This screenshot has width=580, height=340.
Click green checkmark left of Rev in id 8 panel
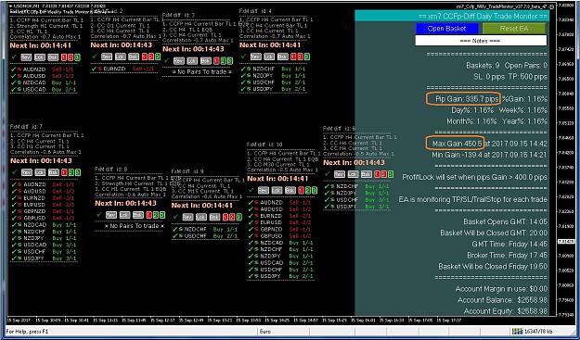pyautogui.click(x=98, y=215)
